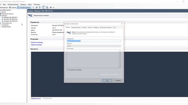Open the Охрана menu
The width and height of the screenshot is (188, 105).
[x=23, y=4]
